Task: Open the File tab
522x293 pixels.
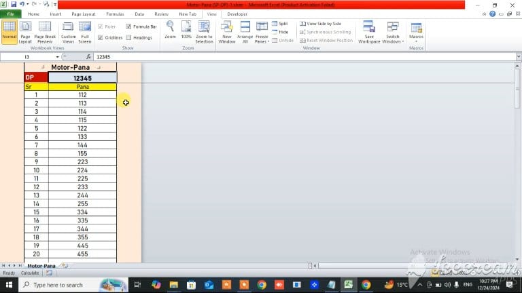Action: [11, 14]
